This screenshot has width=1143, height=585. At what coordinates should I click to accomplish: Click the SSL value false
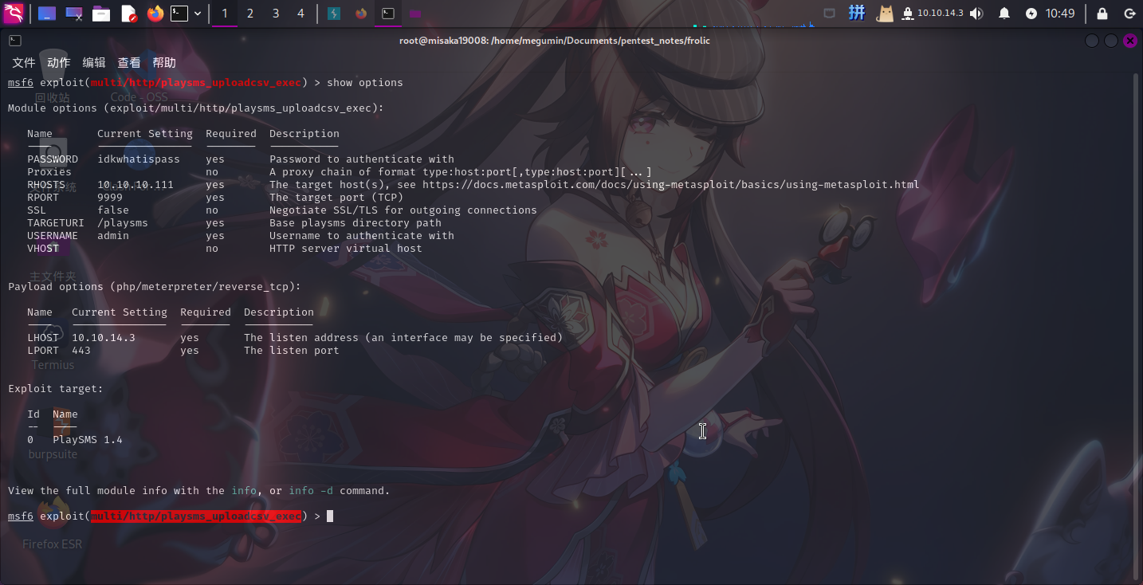click(113, 210)
